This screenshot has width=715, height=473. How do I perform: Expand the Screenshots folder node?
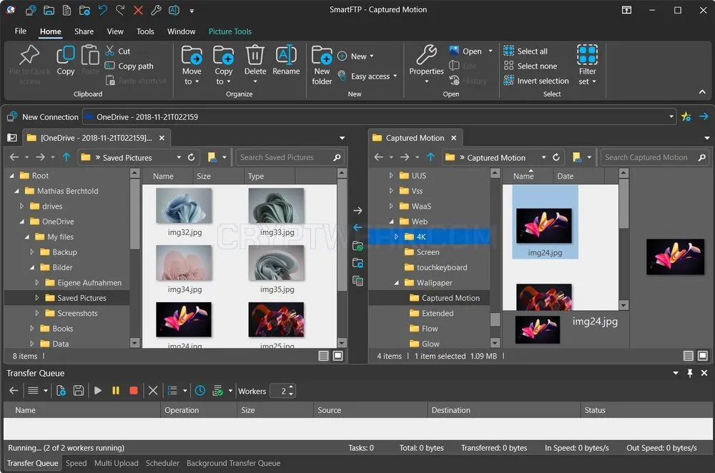pyautogui.click(x=37, y=313)
